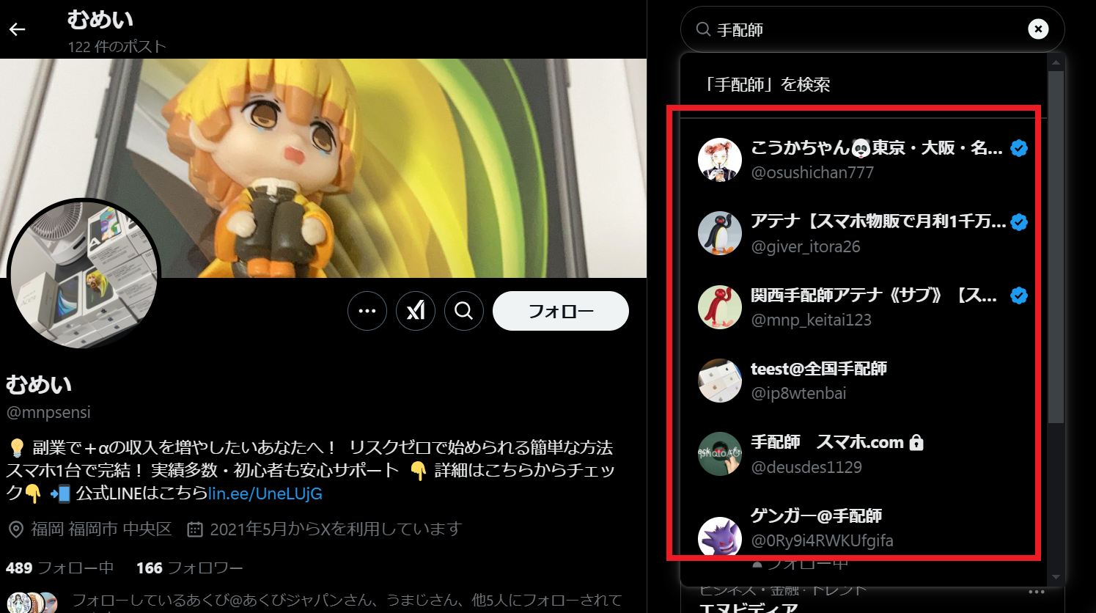
Task: Open 手配師 スマホ.com @deusdes1129 result
Action: click(864, 454)
